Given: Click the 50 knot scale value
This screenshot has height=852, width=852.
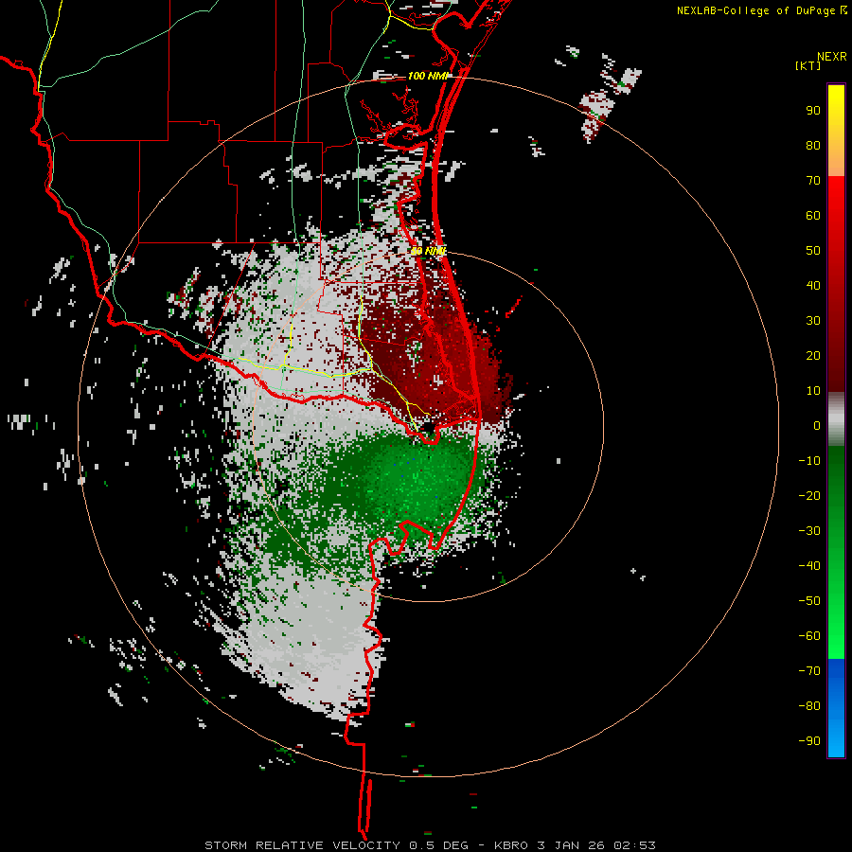Looking at the screenshot, I should pos(813,251).
